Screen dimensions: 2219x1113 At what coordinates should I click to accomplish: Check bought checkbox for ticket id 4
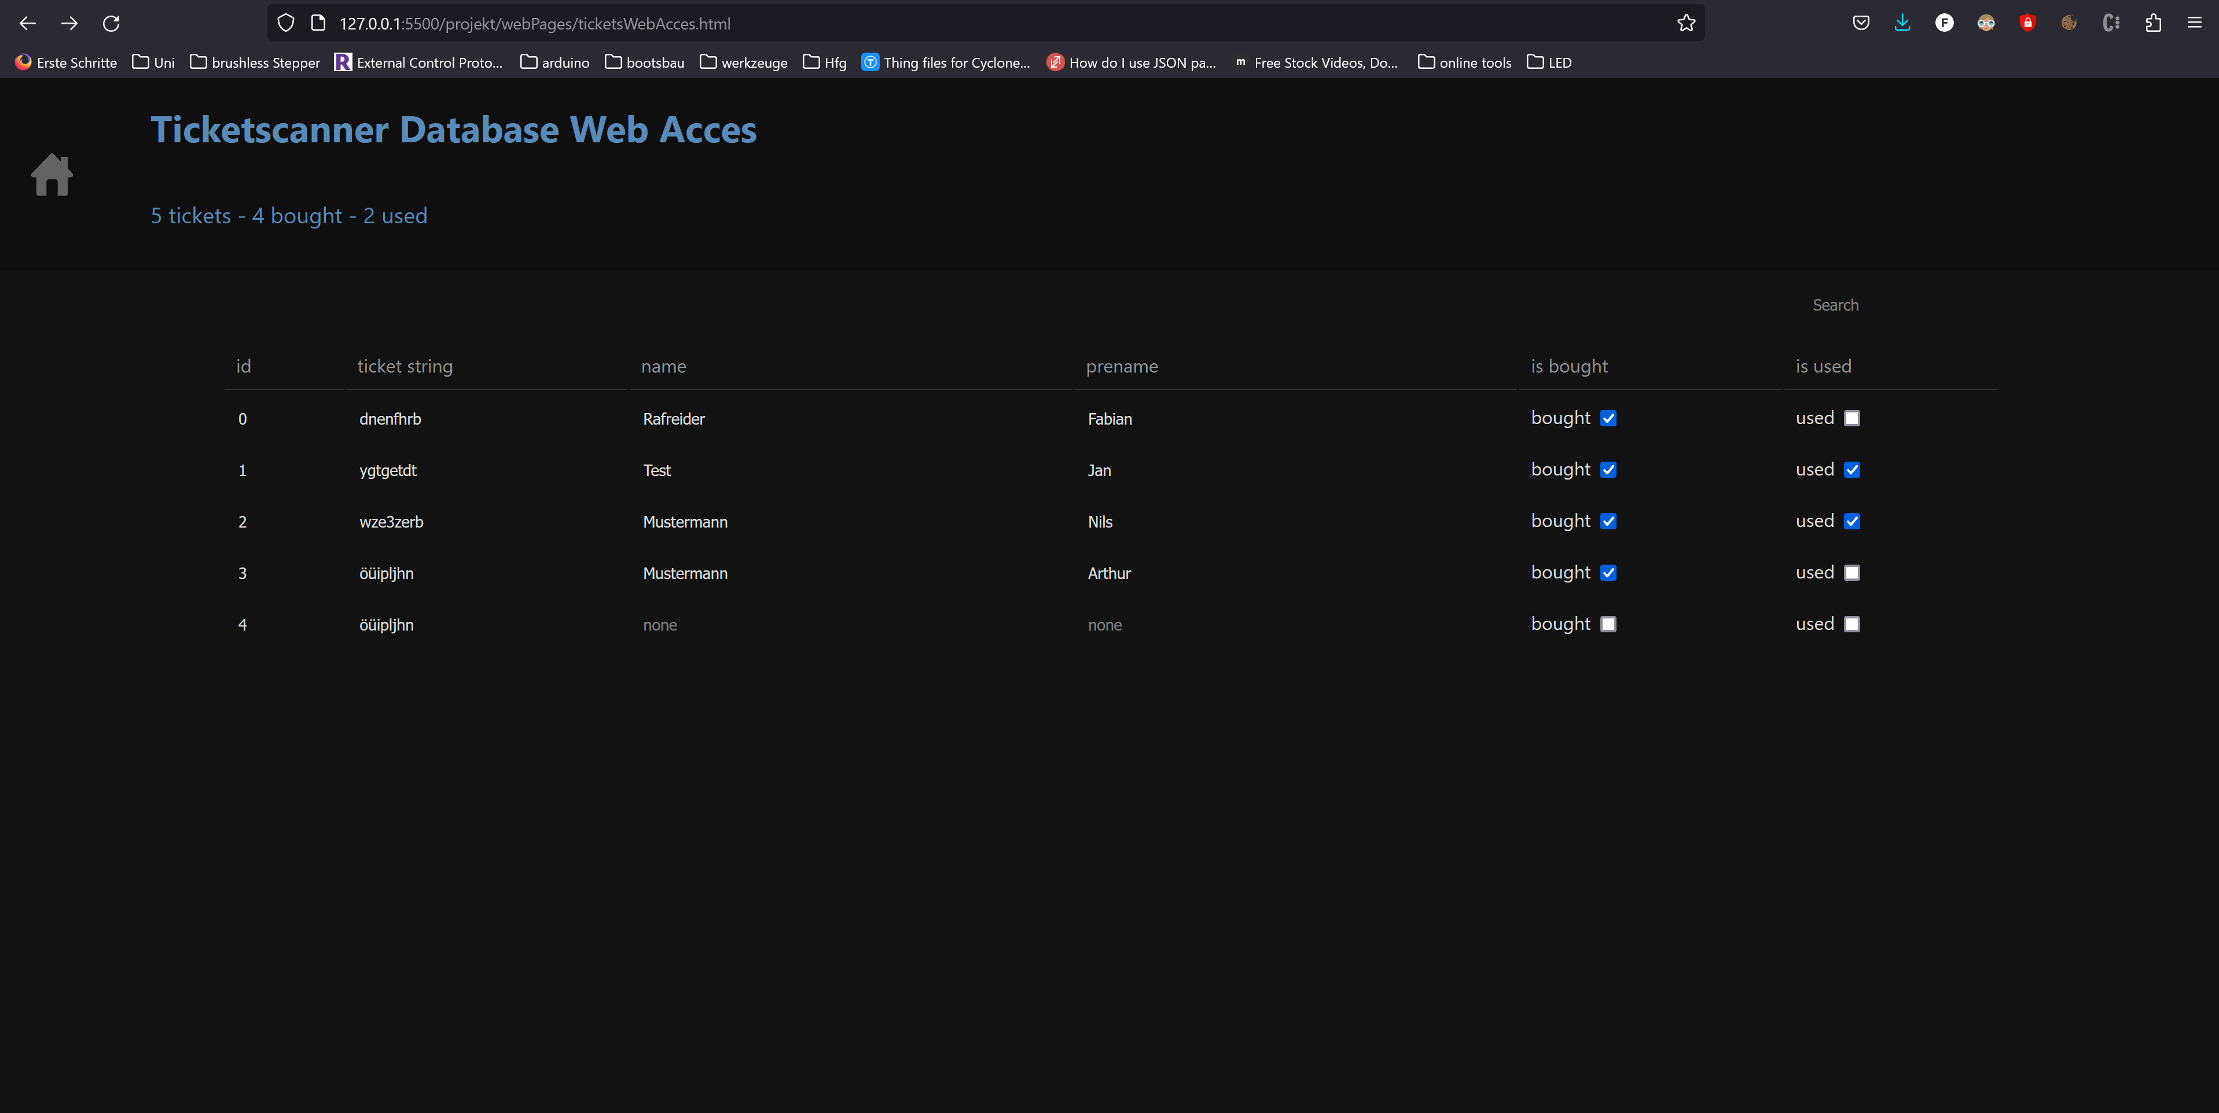point(1608,624)
